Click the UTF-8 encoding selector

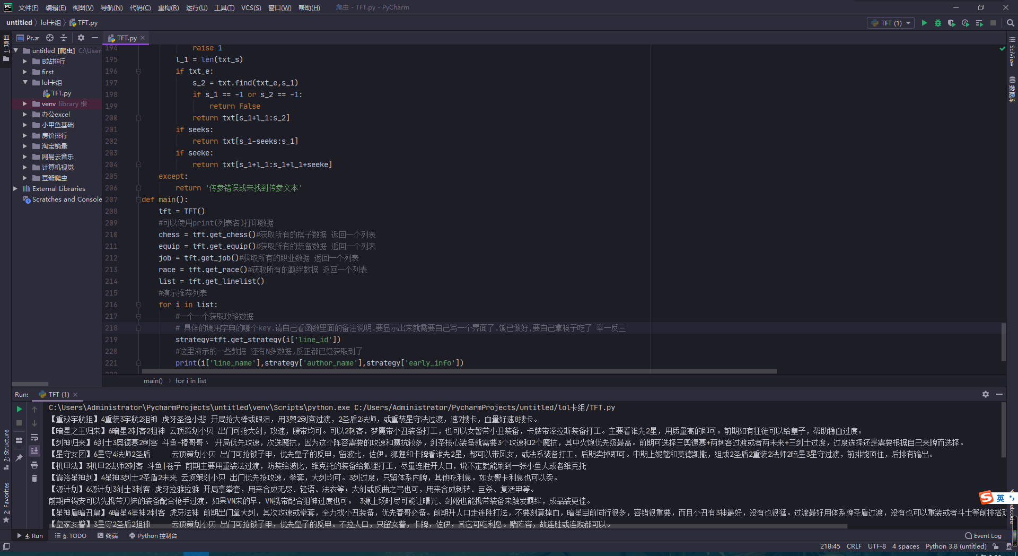[x=877, y=546]
